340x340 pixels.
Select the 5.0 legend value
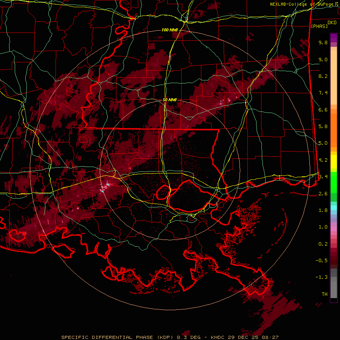(x=323, y=143)
